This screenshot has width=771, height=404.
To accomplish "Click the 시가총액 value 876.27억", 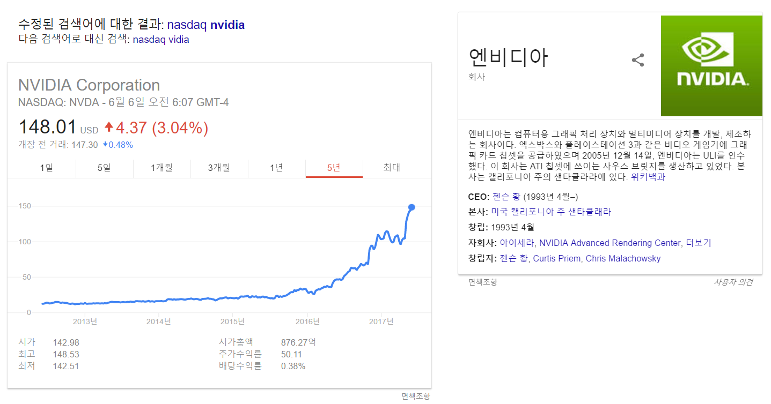I will pos(299,342).
